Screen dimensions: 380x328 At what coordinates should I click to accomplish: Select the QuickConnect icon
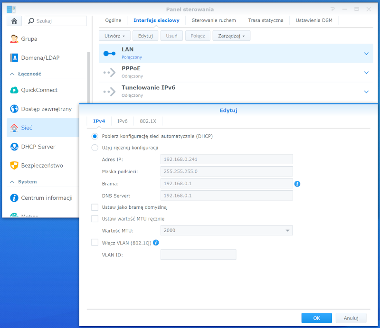14,90
